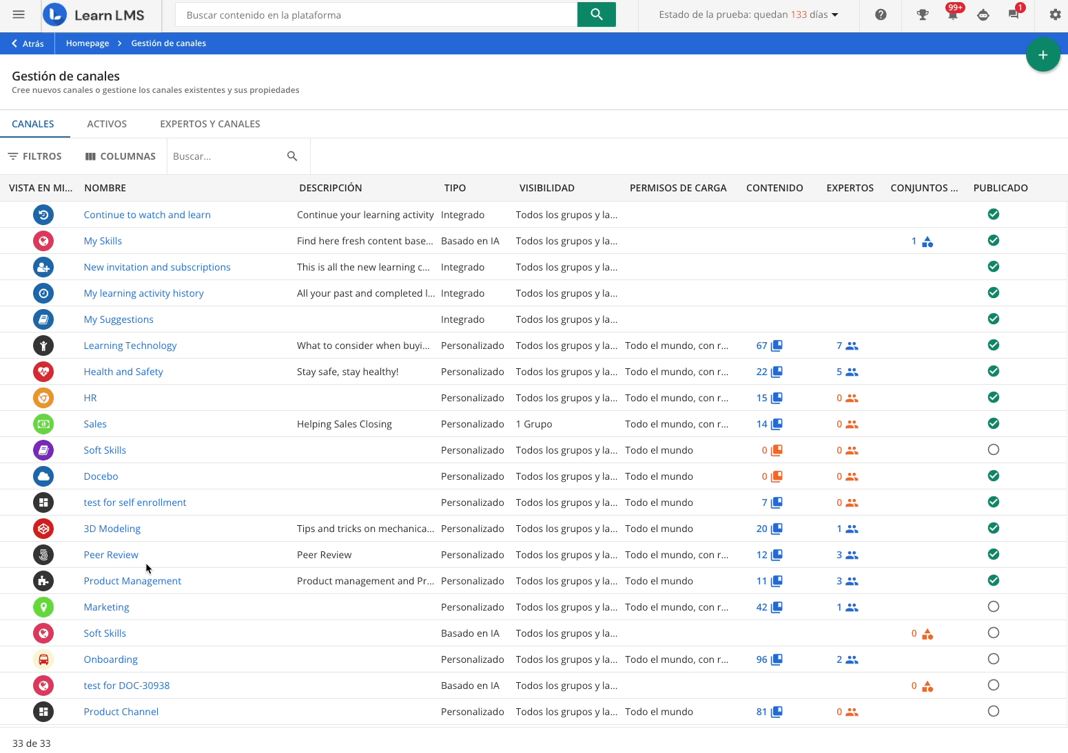Viewport: 1068px width, 753px height.
Task: Open experts count 2 for Onboarding
Action: coord(847,659)
